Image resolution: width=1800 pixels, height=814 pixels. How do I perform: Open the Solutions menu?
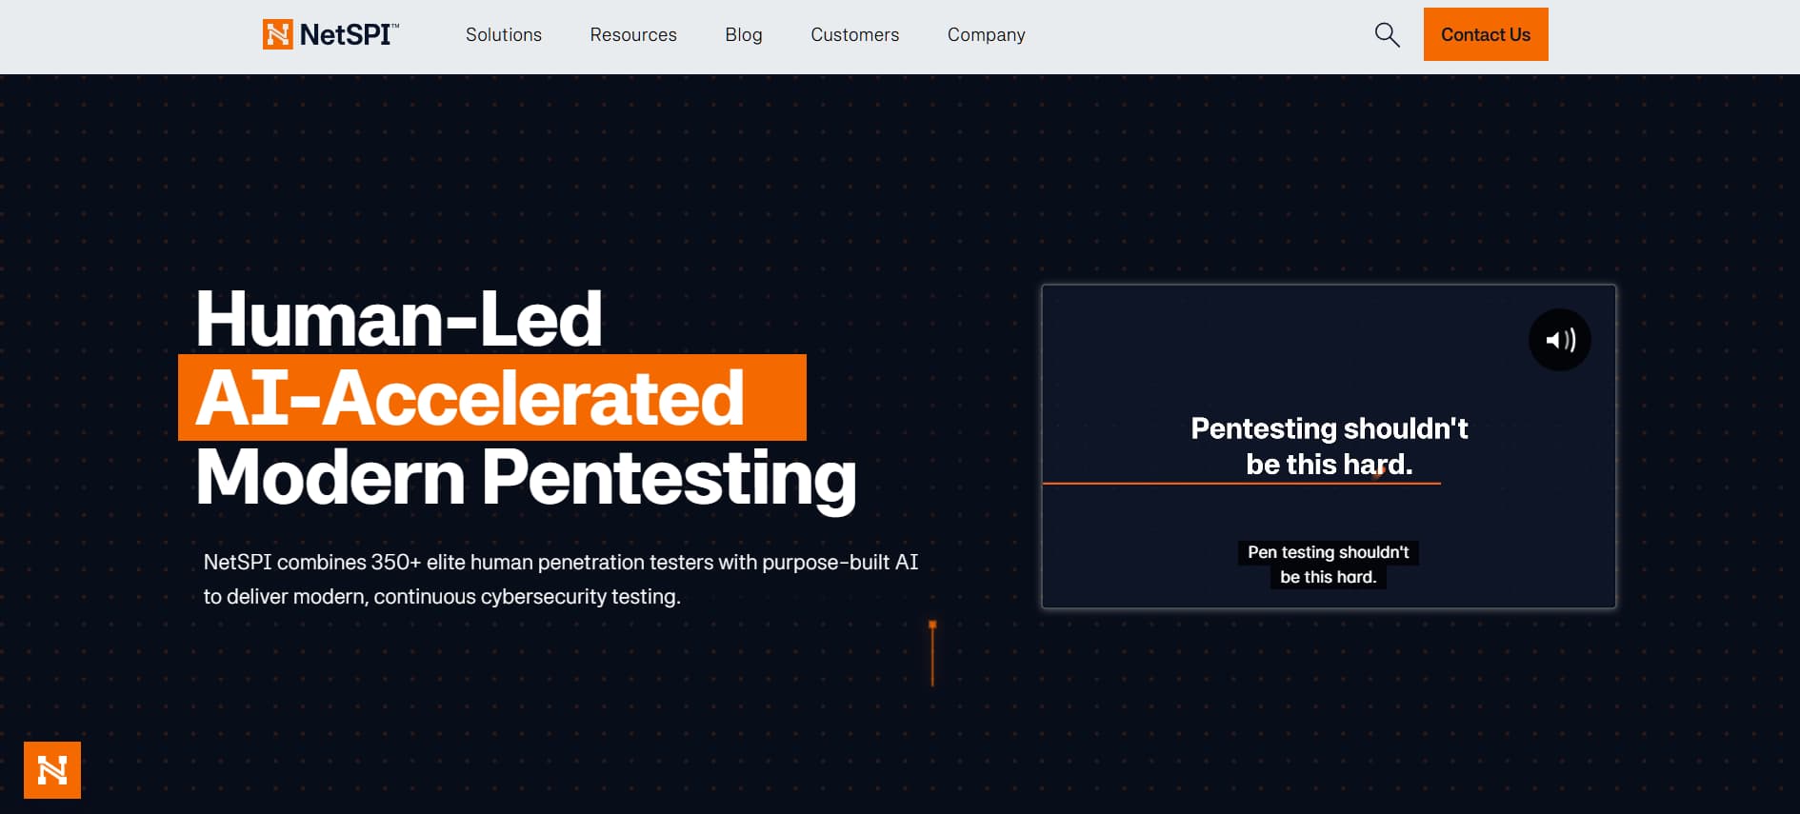tap(504, 34)
